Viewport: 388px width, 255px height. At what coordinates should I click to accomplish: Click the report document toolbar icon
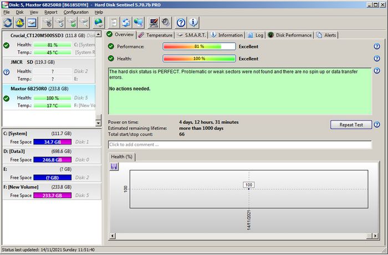click(x=114, y=23)
